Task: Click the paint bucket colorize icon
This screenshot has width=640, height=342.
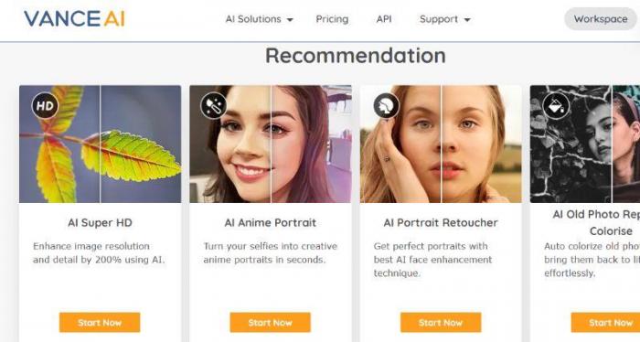Action: coord(556,106)
